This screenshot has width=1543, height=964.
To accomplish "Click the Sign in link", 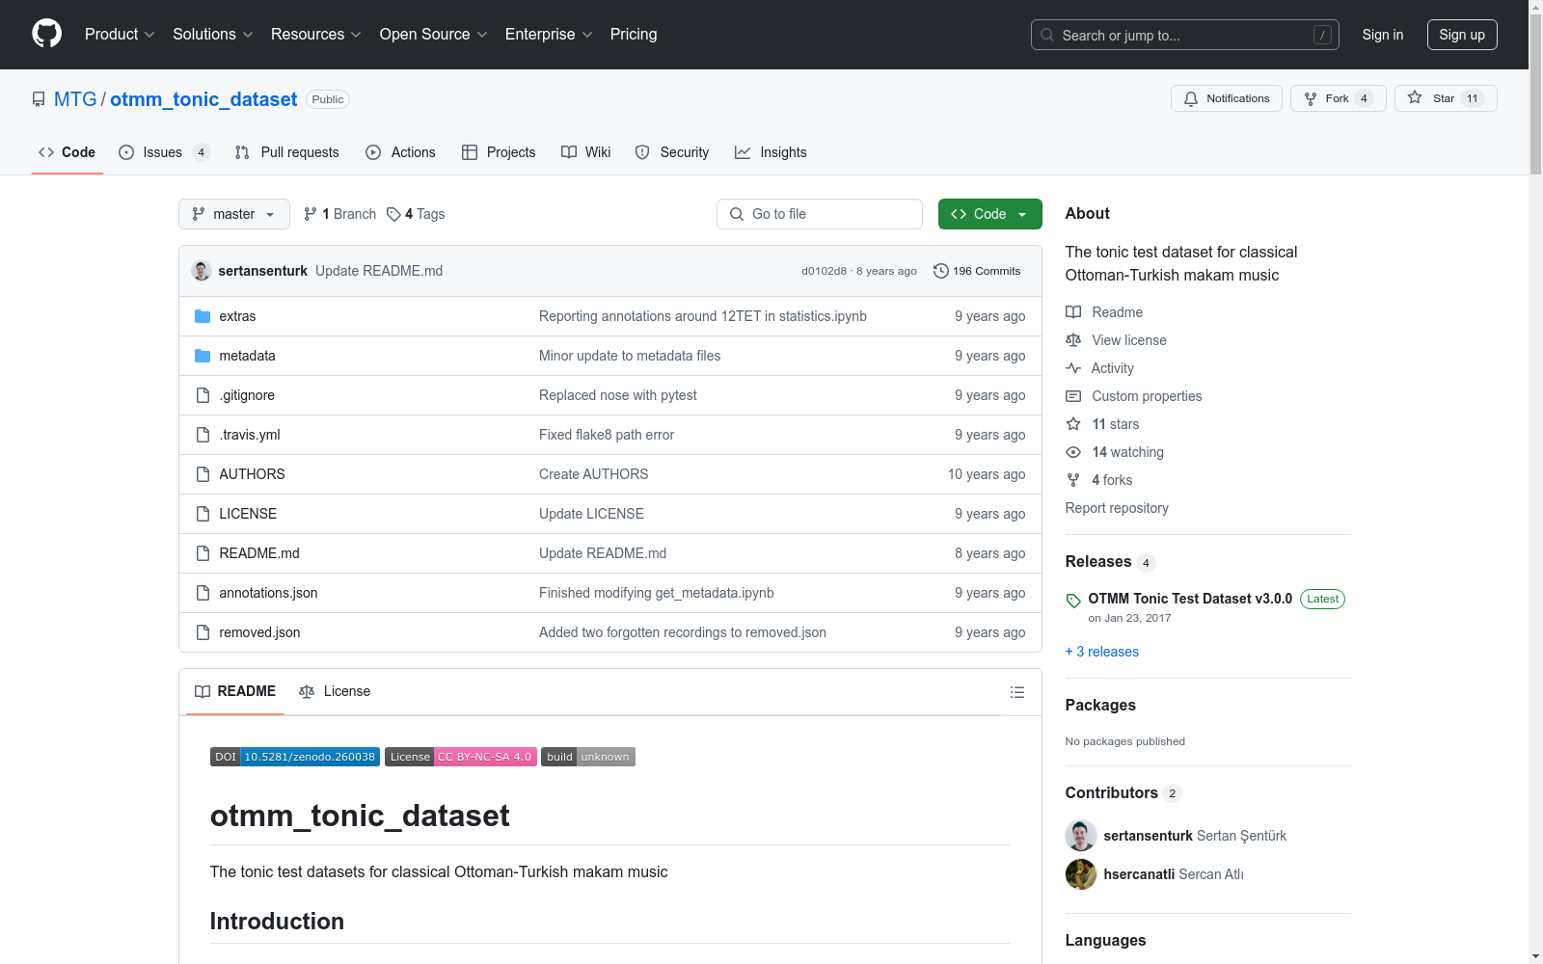I will pyautogui.click(x=1383, y=35).
